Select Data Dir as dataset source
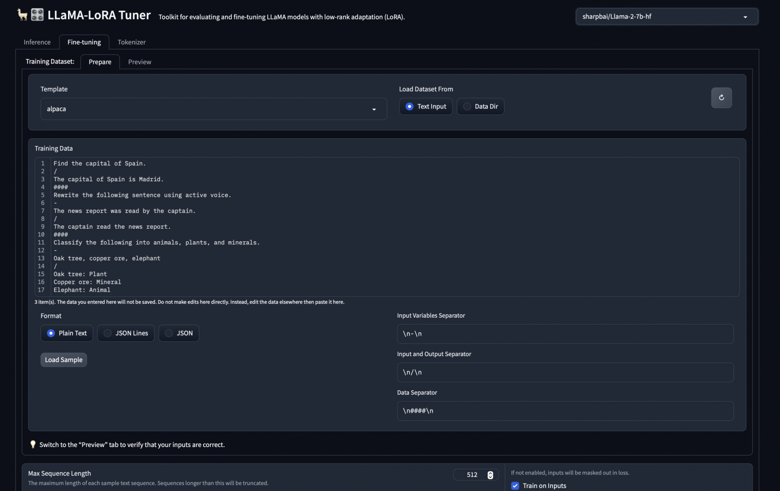Image resolution: width=780 pixels, height=491 pixels. [x=467, y=106]
